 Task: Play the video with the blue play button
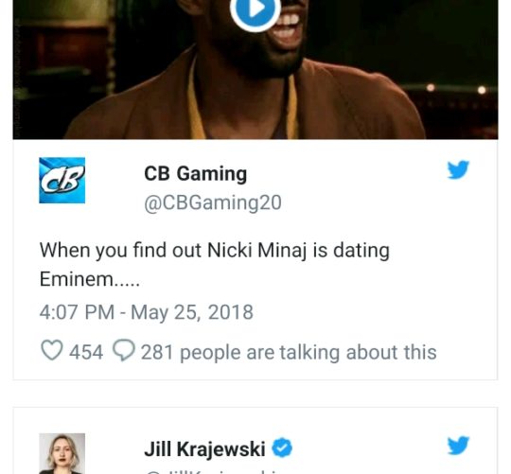pos(255,9)
